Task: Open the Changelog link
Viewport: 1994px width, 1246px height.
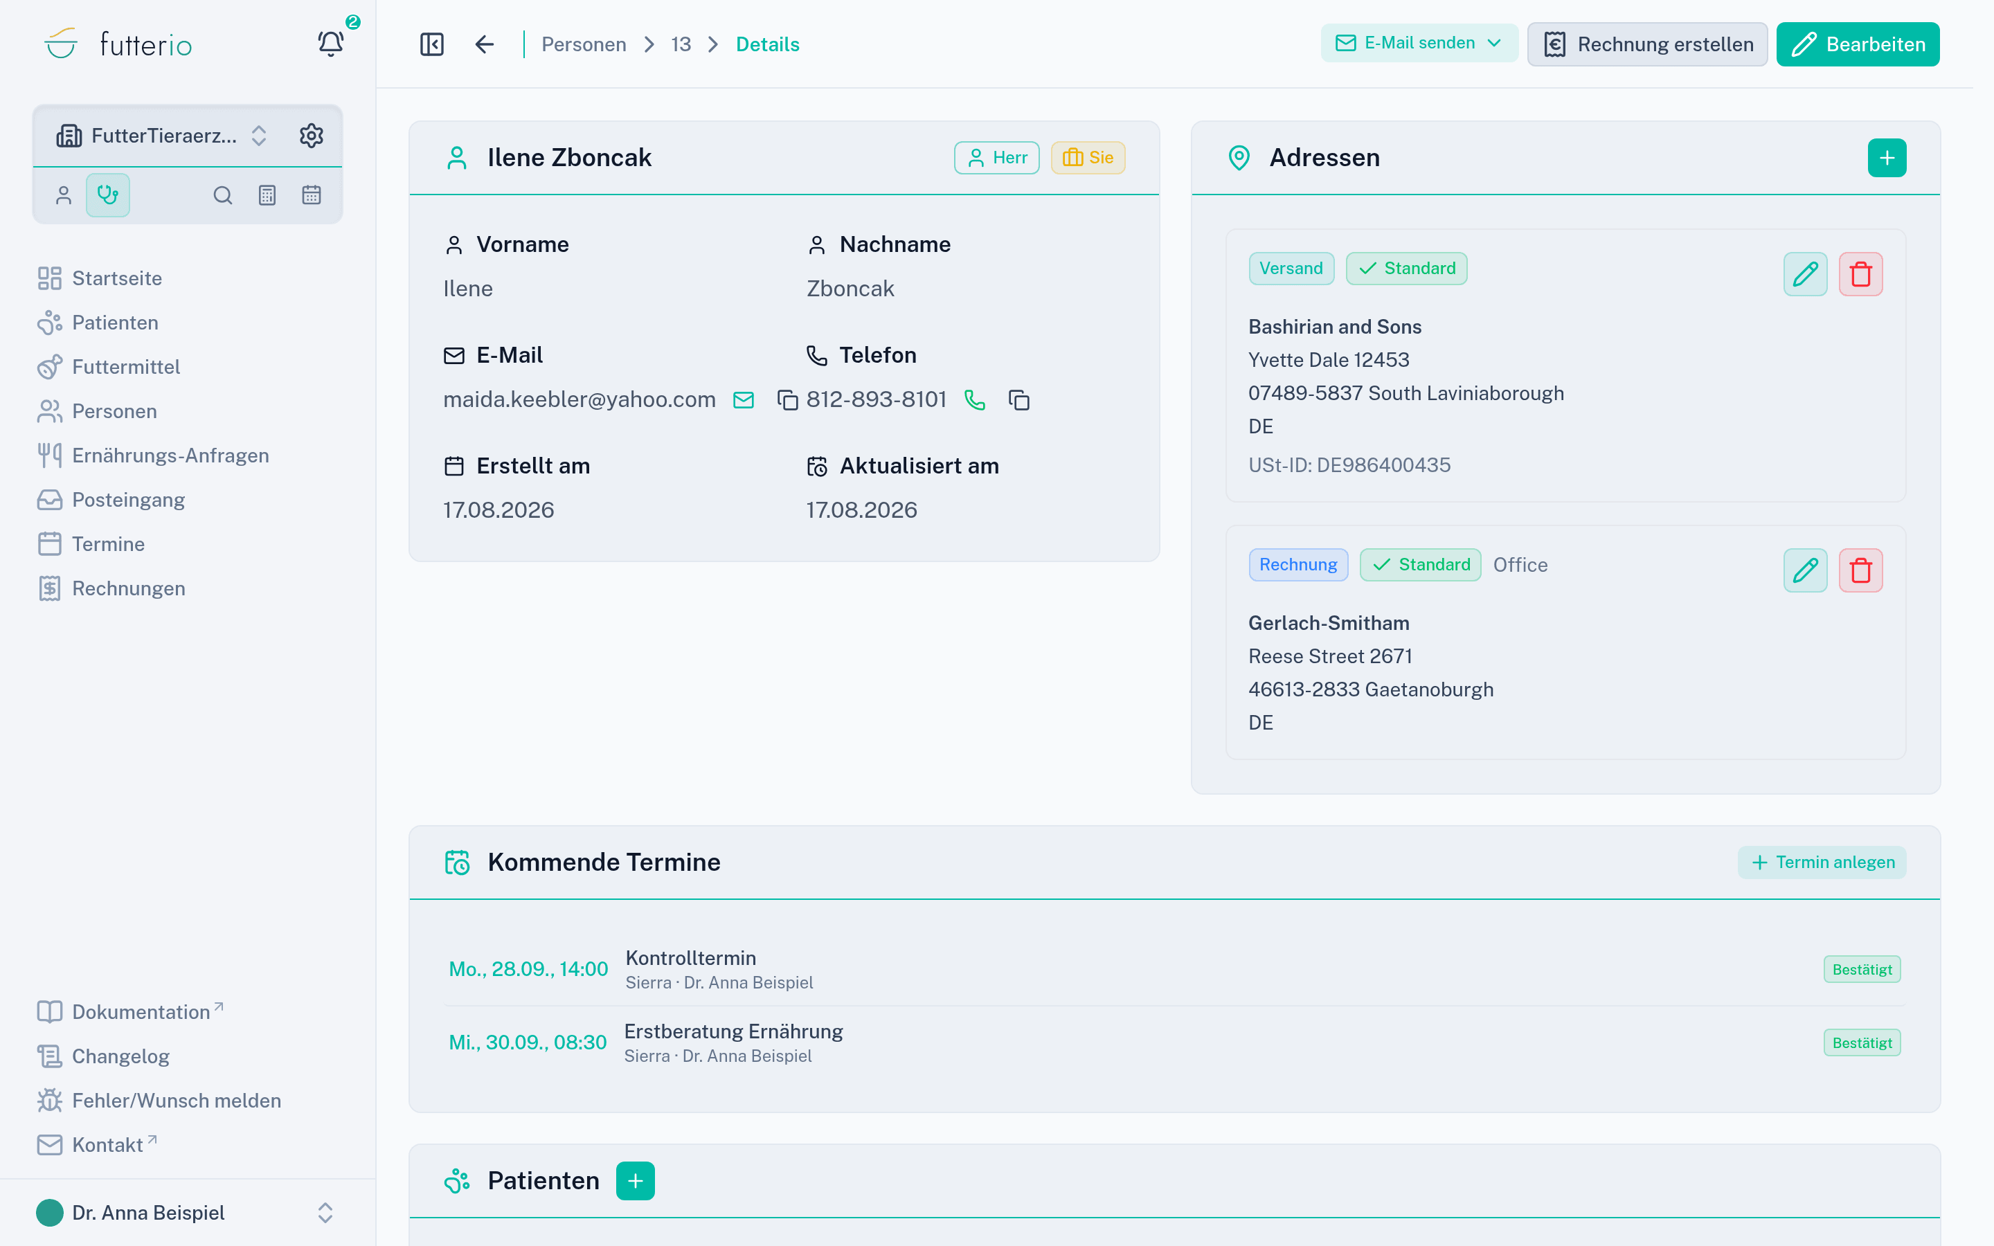Action: pos(104,1056)
